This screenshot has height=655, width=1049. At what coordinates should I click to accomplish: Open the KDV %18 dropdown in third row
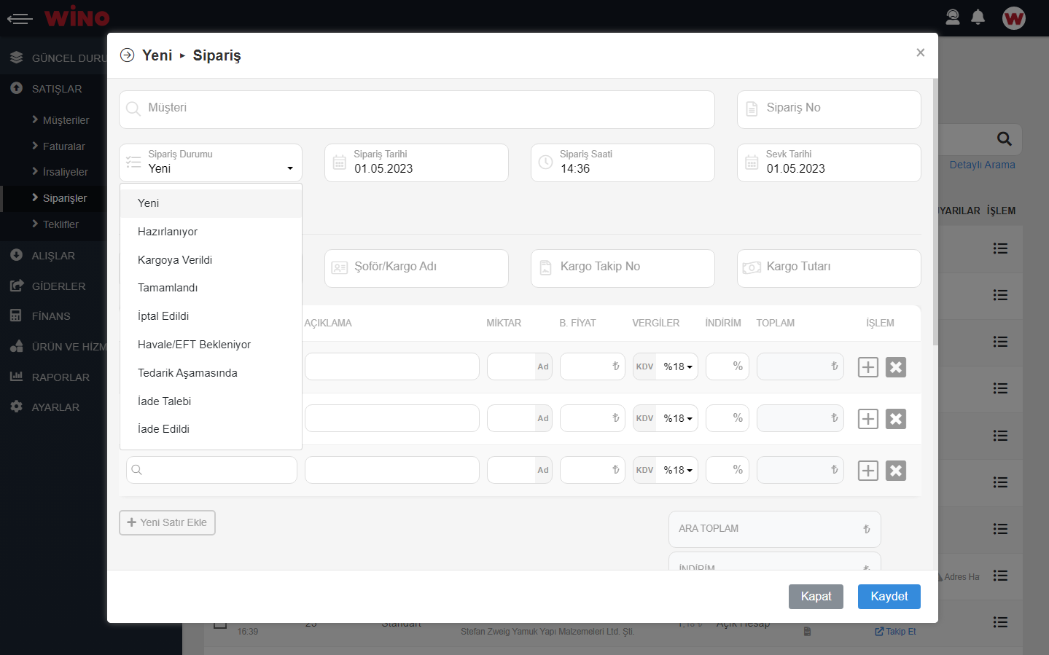pos(677,471)
